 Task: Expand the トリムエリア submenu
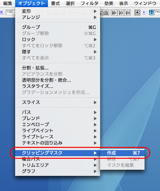click(x=58, y=165)
